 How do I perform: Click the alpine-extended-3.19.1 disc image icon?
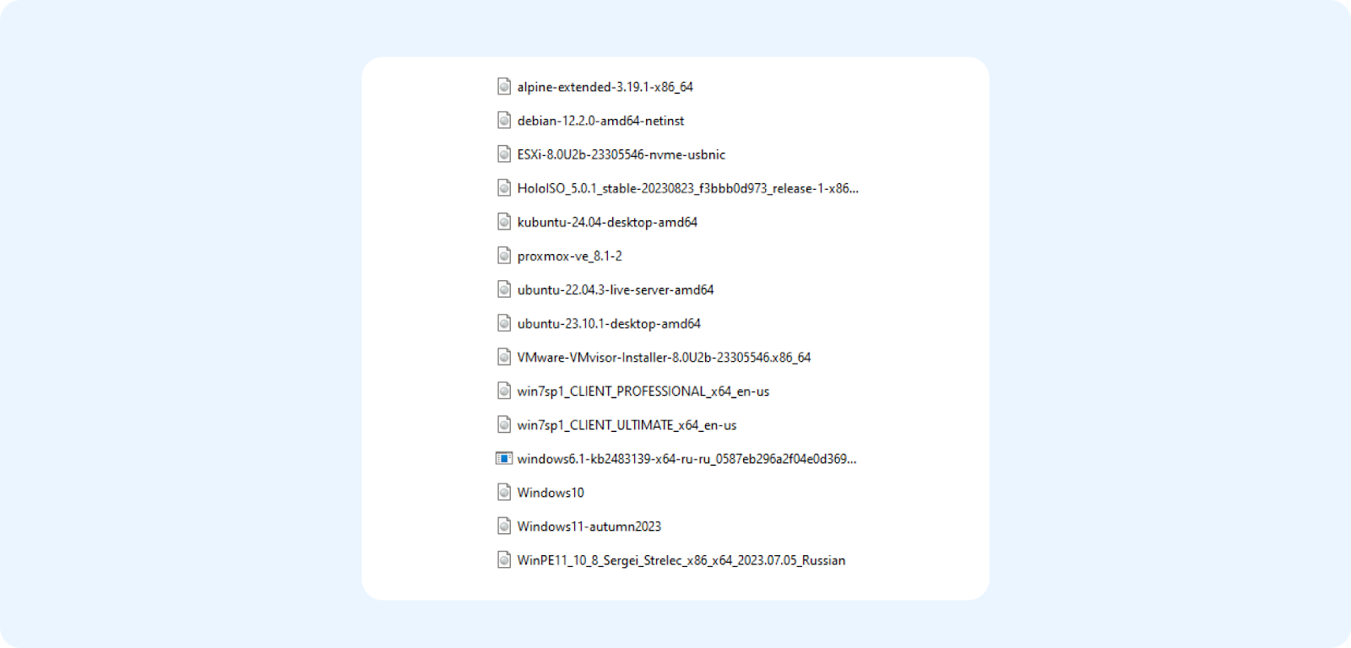coord(504,86)
